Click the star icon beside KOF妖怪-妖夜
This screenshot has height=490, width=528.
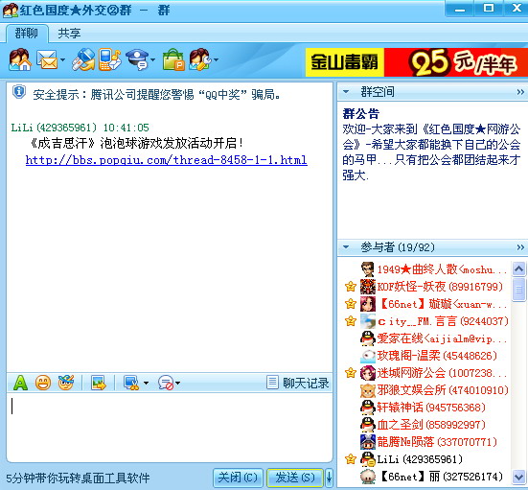click(x=351, y=287)
